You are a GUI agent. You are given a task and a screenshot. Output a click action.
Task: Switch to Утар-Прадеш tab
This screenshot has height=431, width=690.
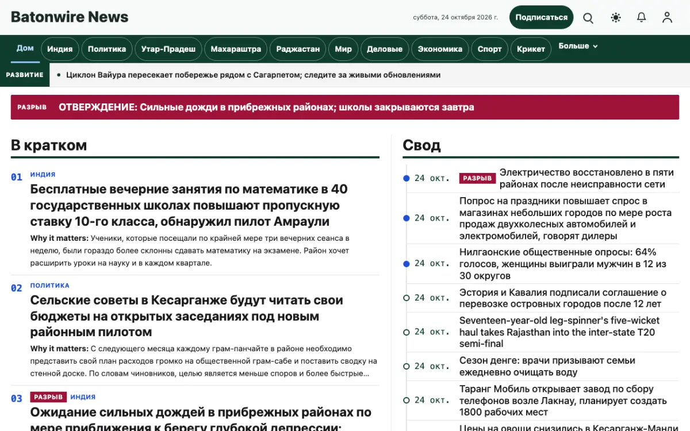(x=168, y=49)
